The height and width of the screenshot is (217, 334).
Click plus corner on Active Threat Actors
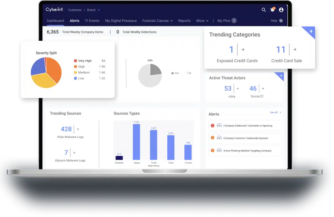pyautogui.click(x=280, y=76)
